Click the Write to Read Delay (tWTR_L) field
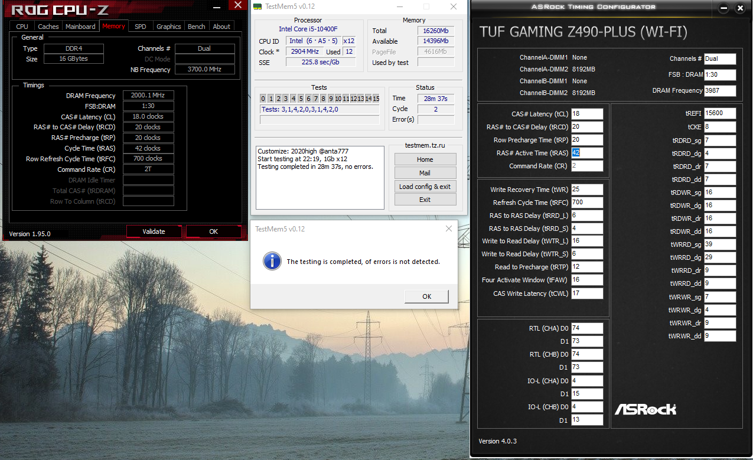 tap(587, 241)
